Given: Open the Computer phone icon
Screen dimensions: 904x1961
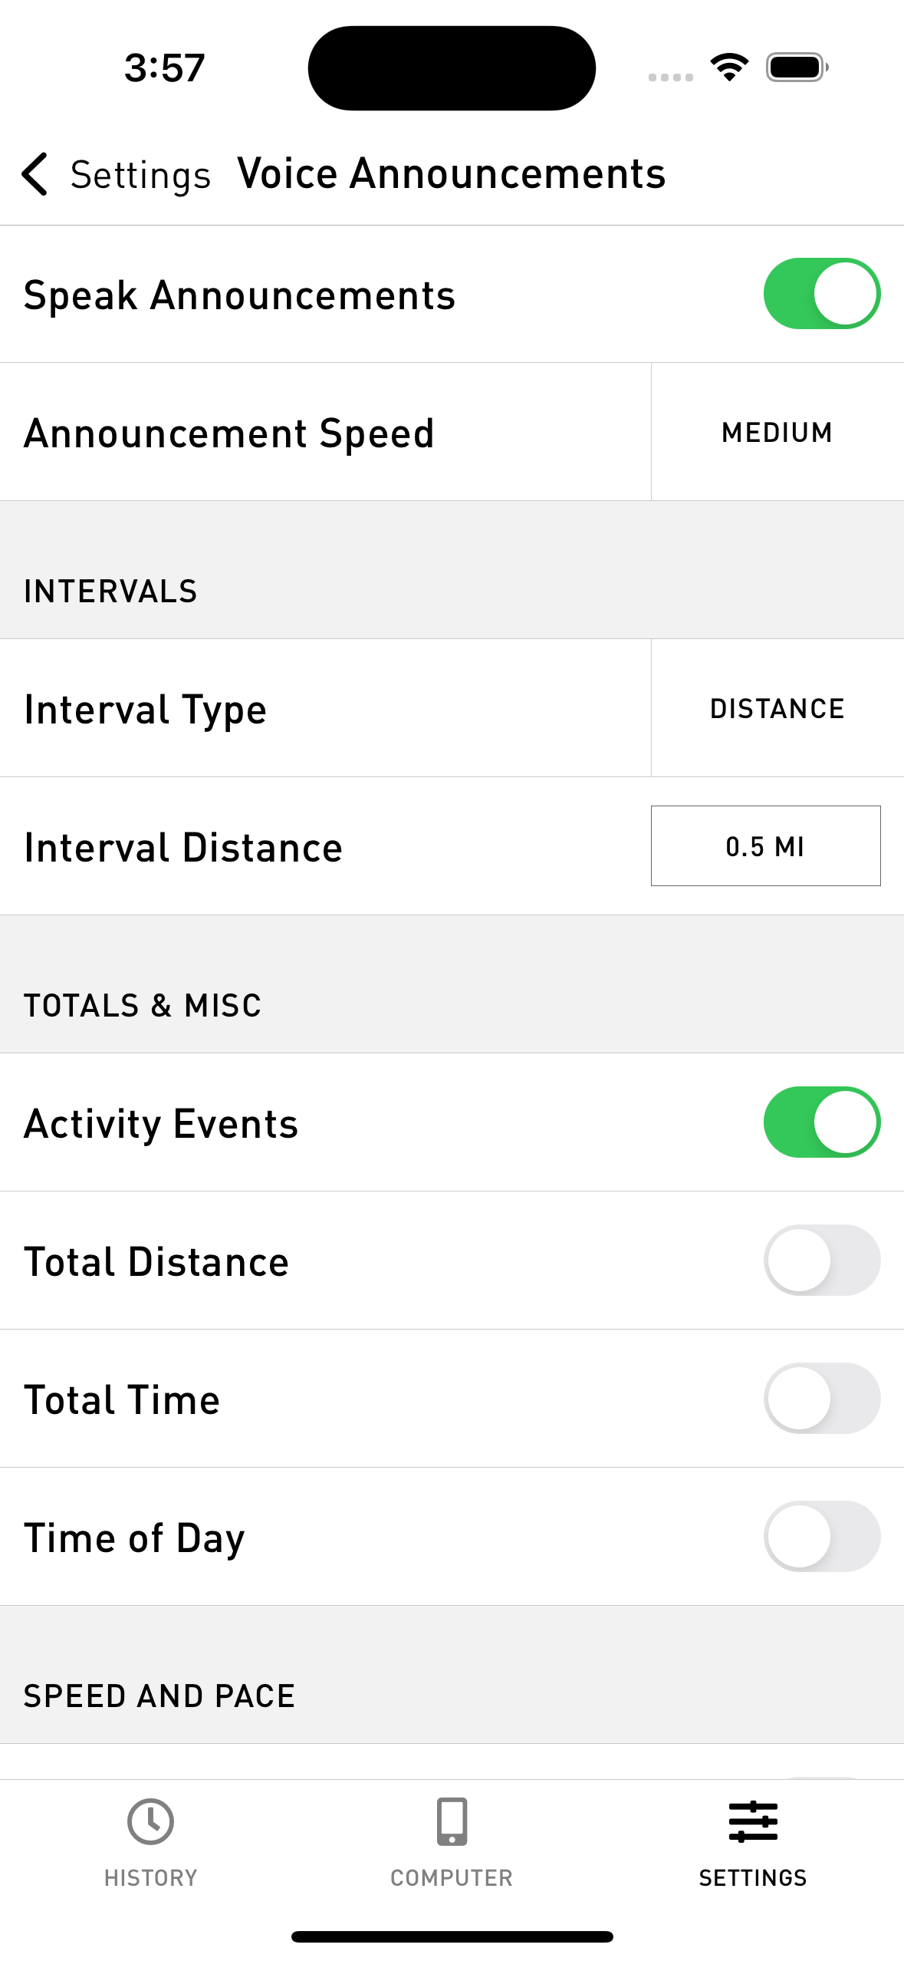Looking at the screenshot, I should [452, 1821].
